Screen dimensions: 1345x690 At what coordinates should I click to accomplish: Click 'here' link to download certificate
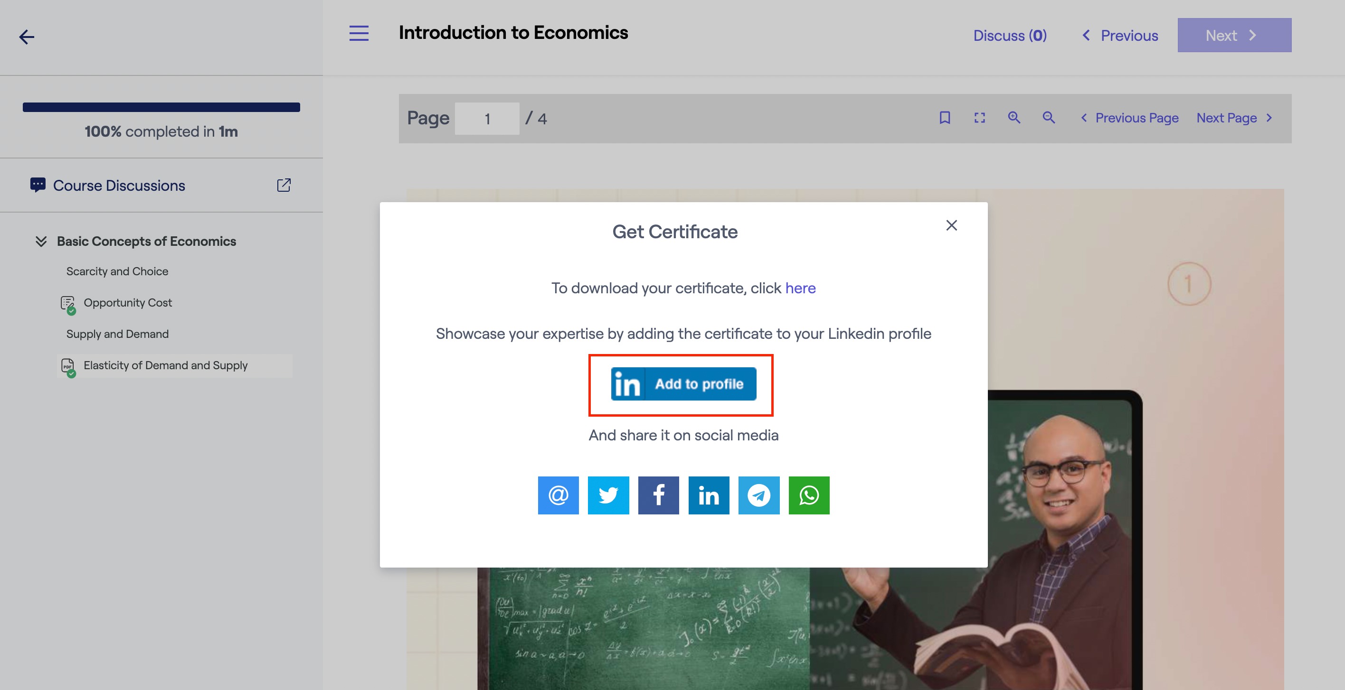[x=800, y=288]
